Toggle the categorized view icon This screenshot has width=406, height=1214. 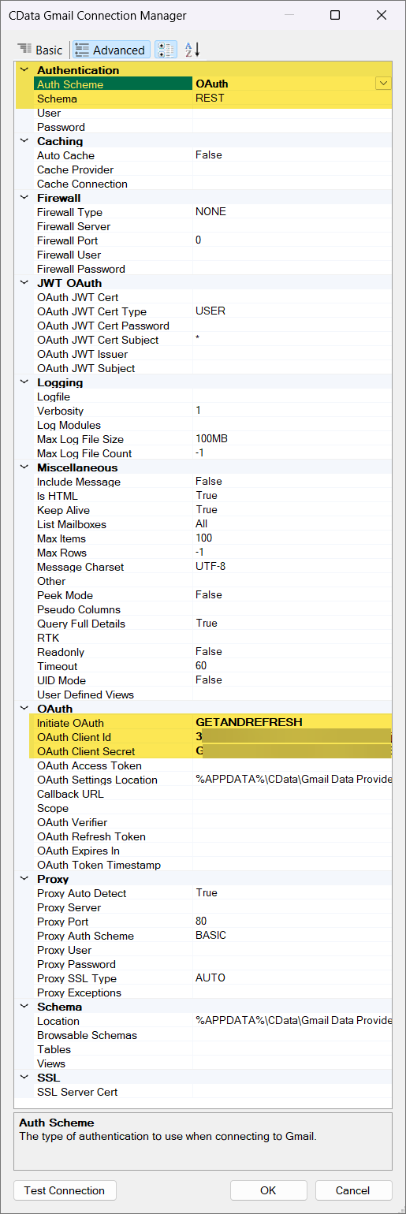click(x=166, y=50)
